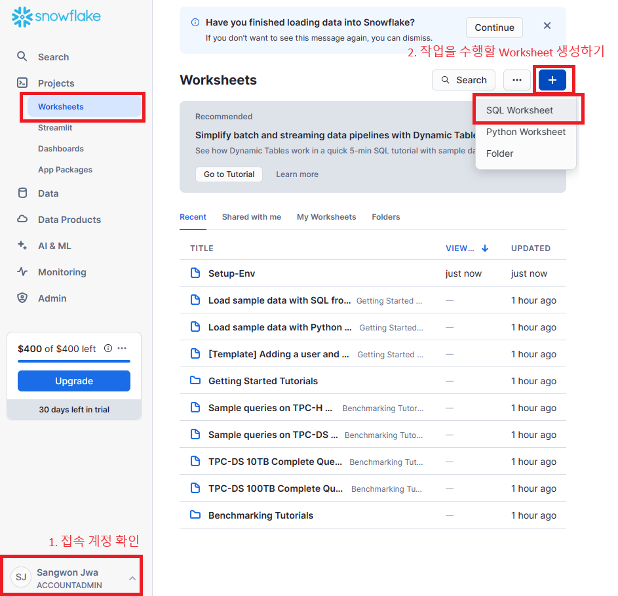Click the trial credit progress bar

(74, 361)
